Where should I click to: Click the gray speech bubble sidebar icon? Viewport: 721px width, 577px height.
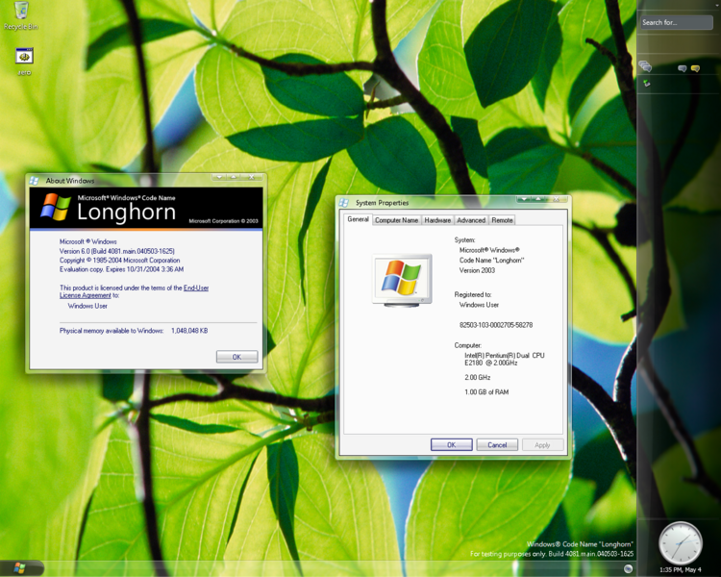(683, 68)
